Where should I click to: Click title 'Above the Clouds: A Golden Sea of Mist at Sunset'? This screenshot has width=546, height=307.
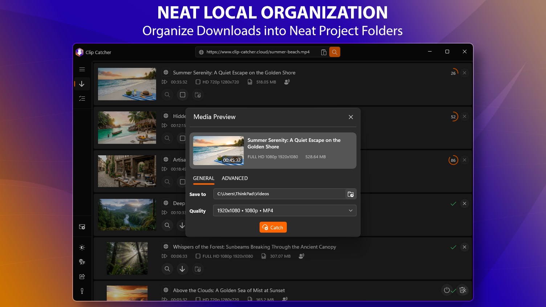pyautogui.click(x=229, y=290)
